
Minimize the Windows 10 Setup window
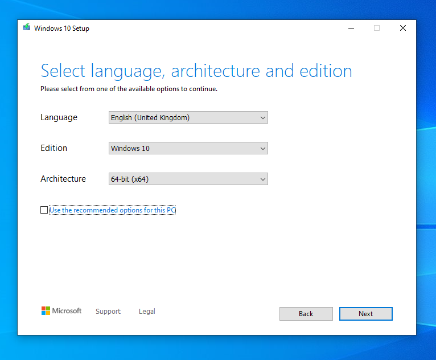(351, 28)
